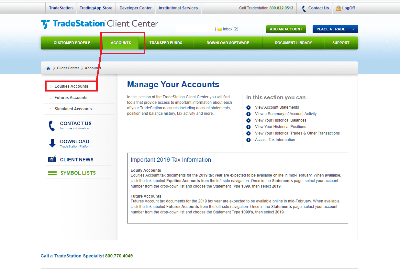The image size is (400, 271).
Task: Open Support in the green navigation bar
Action: (x=341, y=43)
